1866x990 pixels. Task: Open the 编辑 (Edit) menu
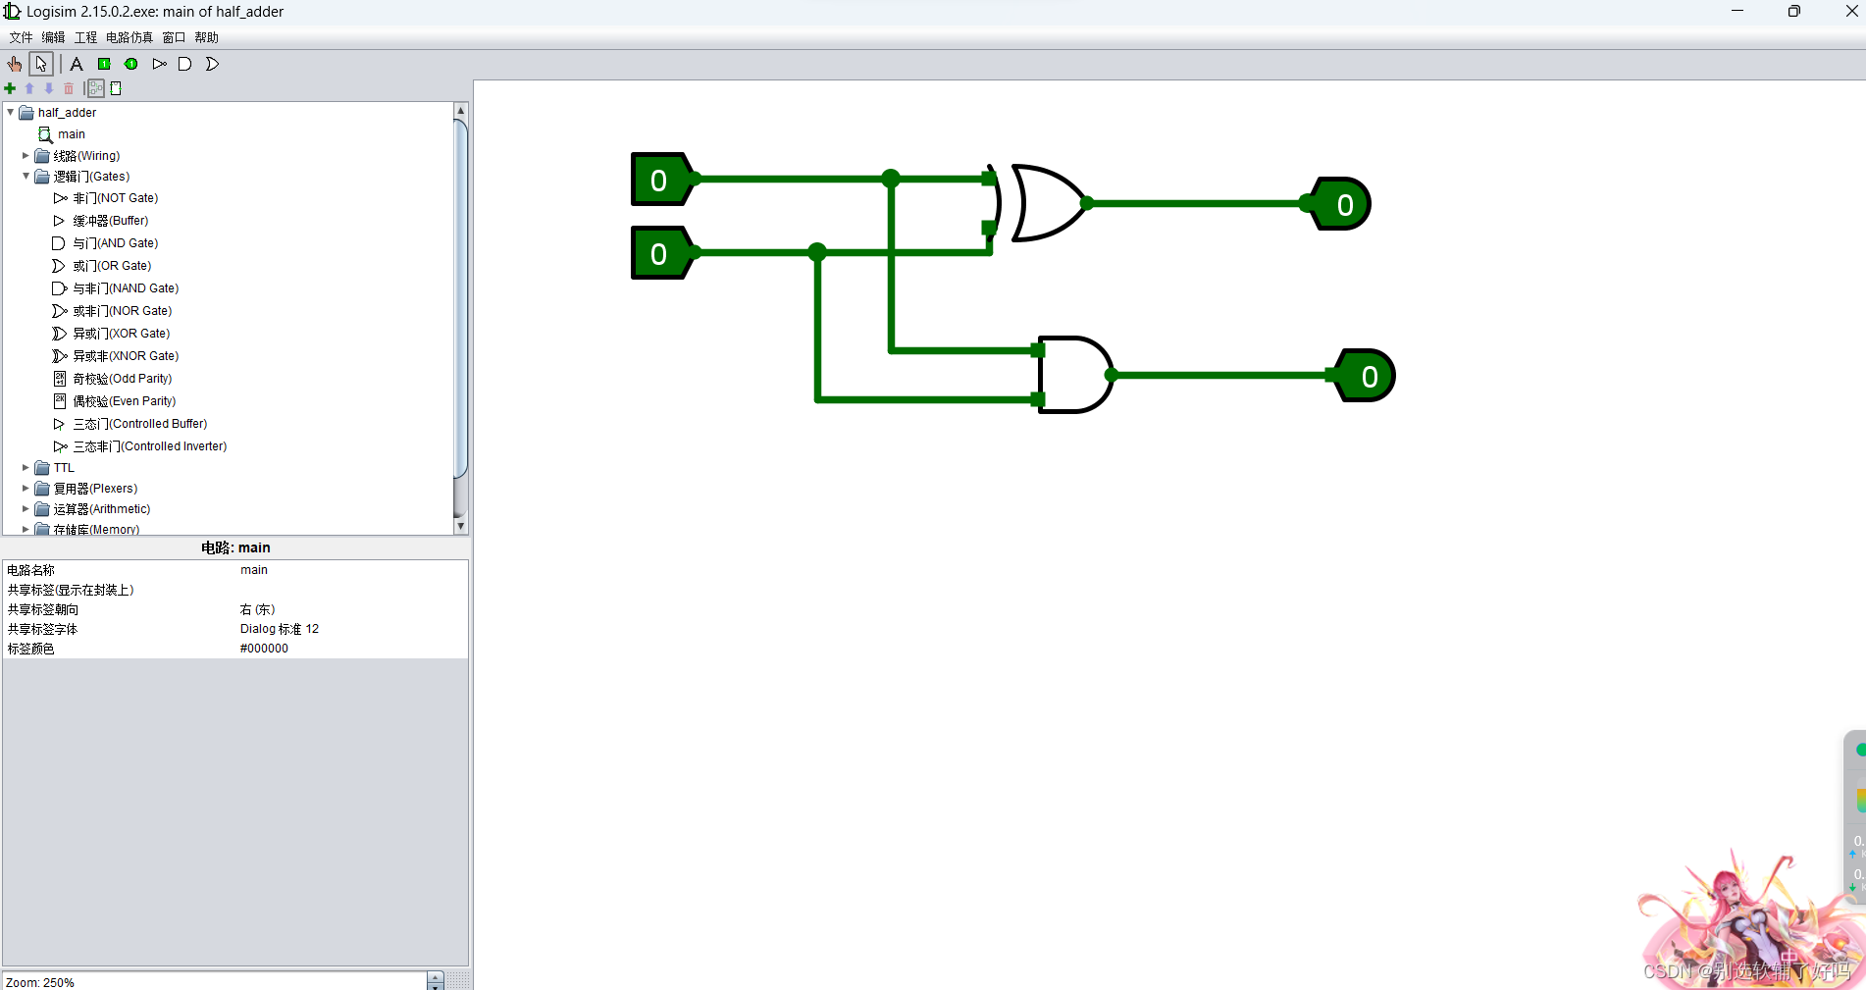pos(53,37)
